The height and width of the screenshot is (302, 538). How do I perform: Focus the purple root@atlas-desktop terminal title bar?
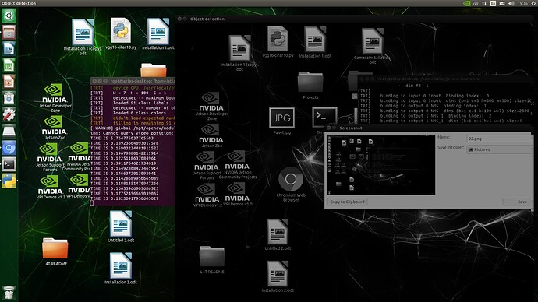click(x=133, y=81)
